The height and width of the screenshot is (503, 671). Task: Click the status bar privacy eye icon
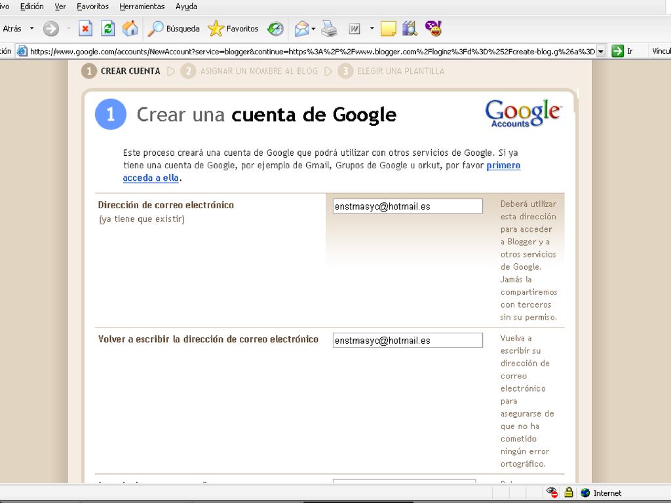[x=552, y=493]
